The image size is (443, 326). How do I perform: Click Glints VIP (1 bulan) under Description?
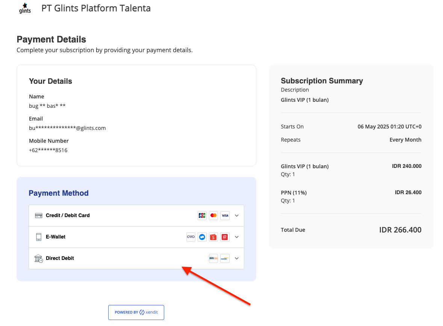pyautogui.click(x=305, y=100)
